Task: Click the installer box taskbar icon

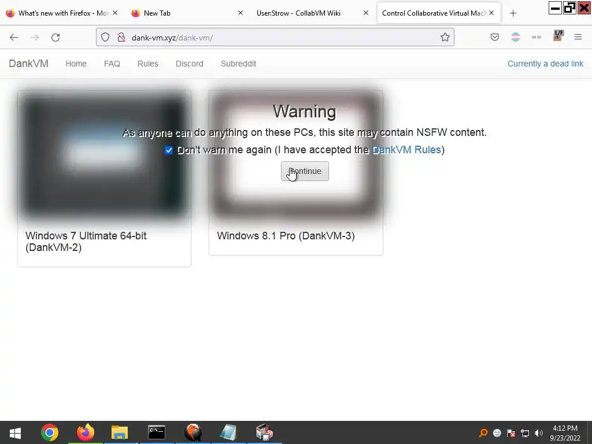Action: (265, 432)
